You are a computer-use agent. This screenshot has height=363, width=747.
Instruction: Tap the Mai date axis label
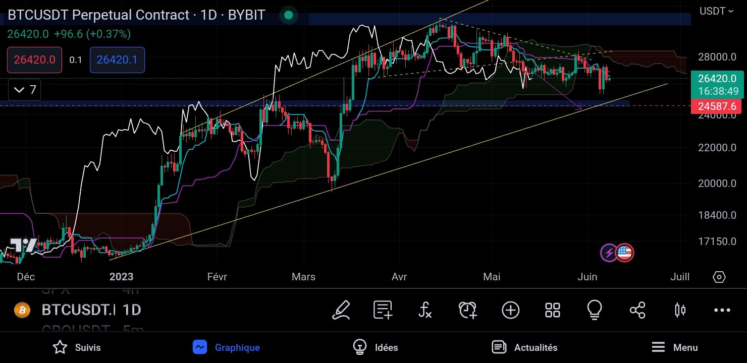pos(492,277)
